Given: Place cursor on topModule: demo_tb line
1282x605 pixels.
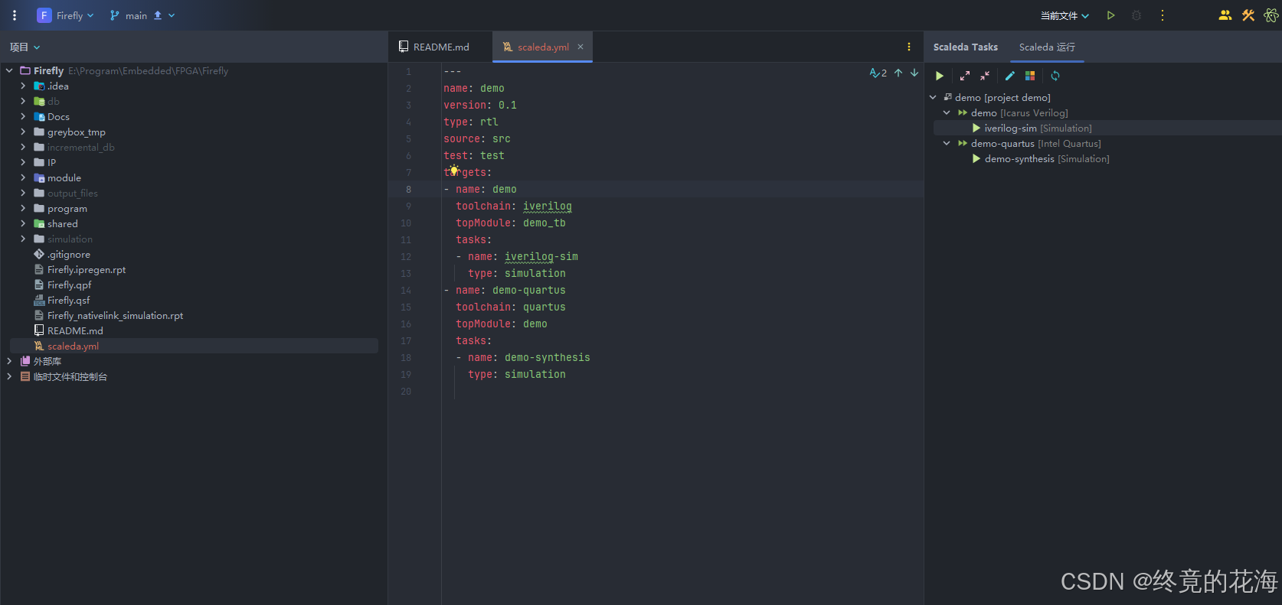Looking at the screenshot, I should (x=511, y=223).
